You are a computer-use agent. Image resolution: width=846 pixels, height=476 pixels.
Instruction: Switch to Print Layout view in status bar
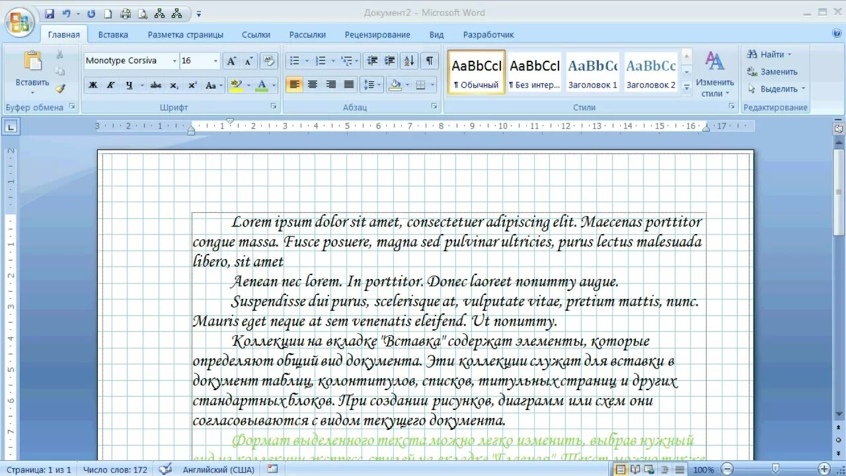pos(621,469)
